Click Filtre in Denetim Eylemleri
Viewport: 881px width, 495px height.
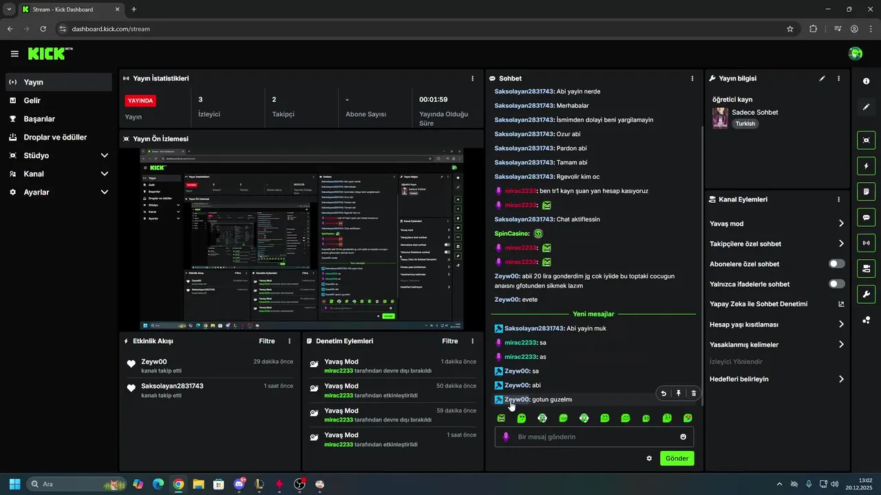[450, 341]
